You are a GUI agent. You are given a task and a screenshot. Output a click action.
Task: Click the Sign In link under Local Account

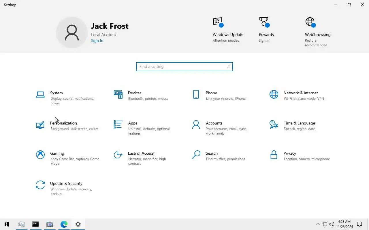tap(97, 41)
